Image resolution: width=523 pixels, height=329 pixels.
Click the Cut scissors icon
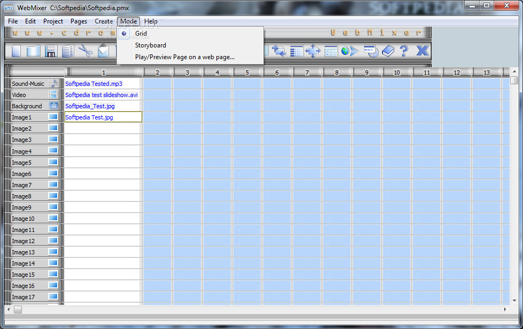85,51
